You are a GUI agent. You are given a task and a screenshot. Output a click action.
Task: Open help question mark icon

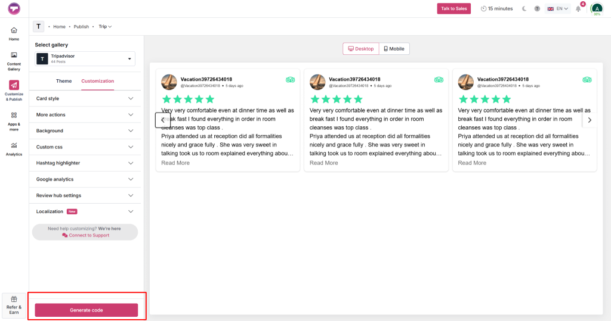click(x=537, y=8)
